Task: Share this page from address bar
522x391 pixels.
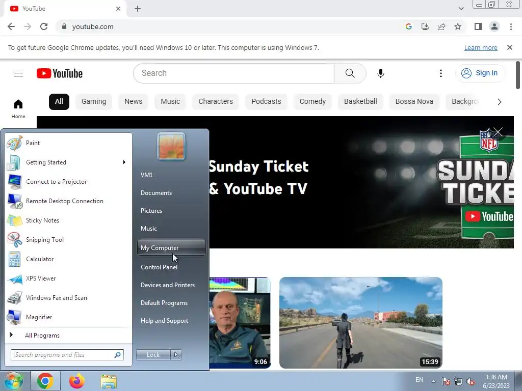Action: [x=441, y=26]
